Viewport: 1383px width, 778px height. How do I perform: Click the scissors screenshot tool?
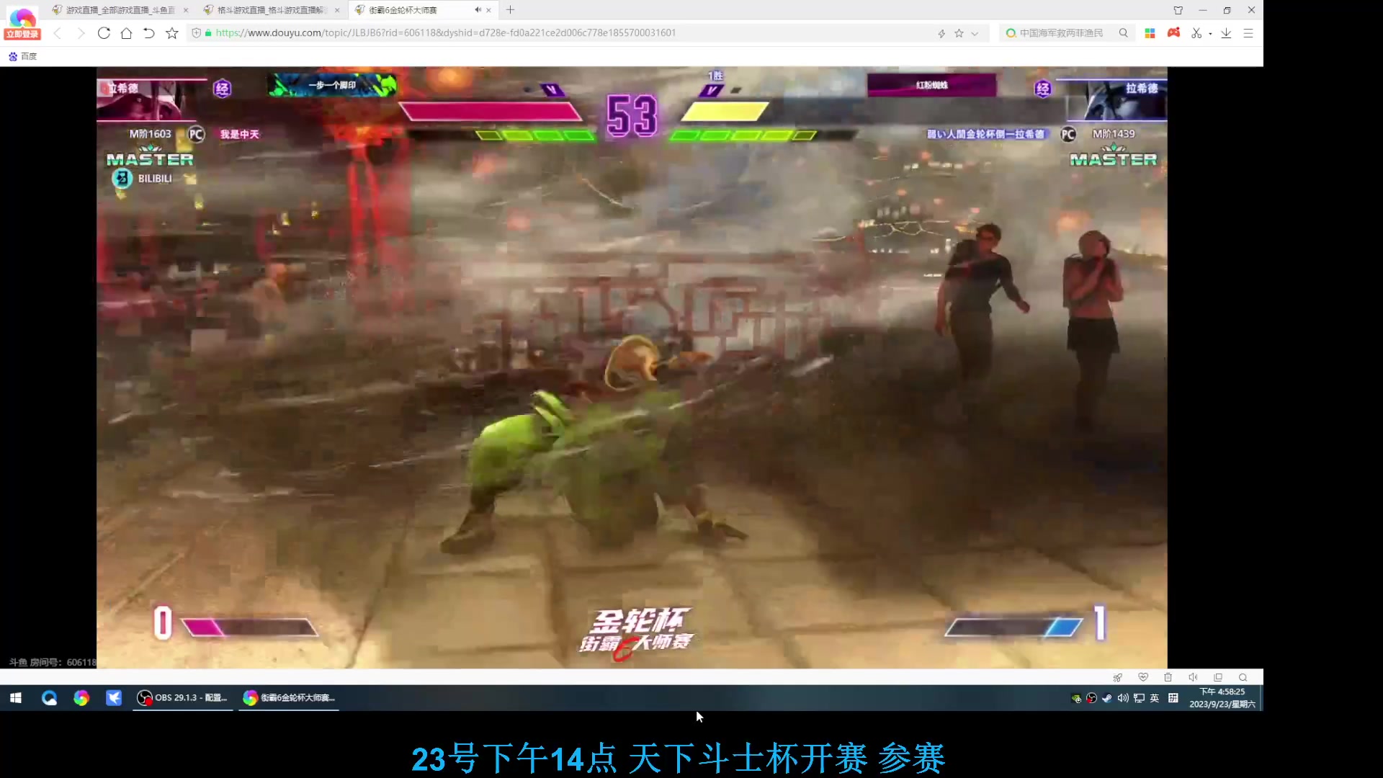[1196, 33]
